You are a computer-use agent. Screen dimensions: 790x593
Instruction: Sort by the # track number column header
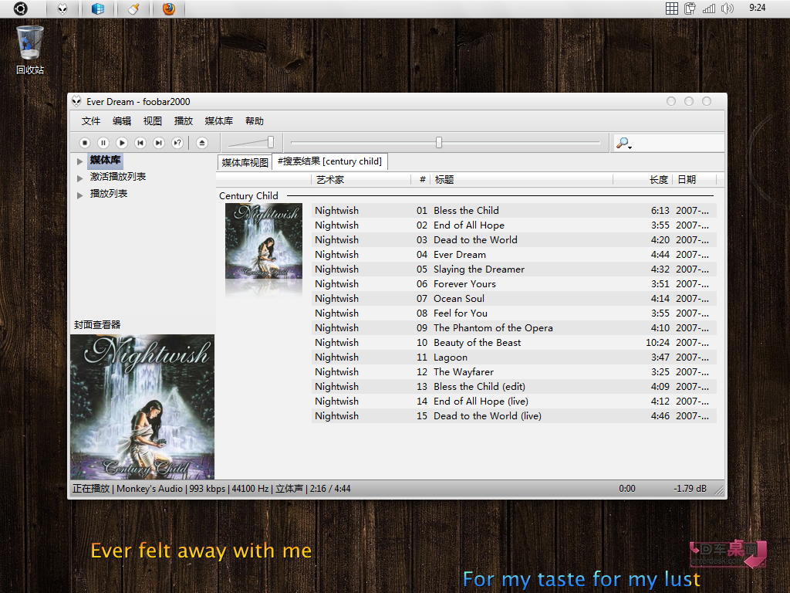(421, 179)
